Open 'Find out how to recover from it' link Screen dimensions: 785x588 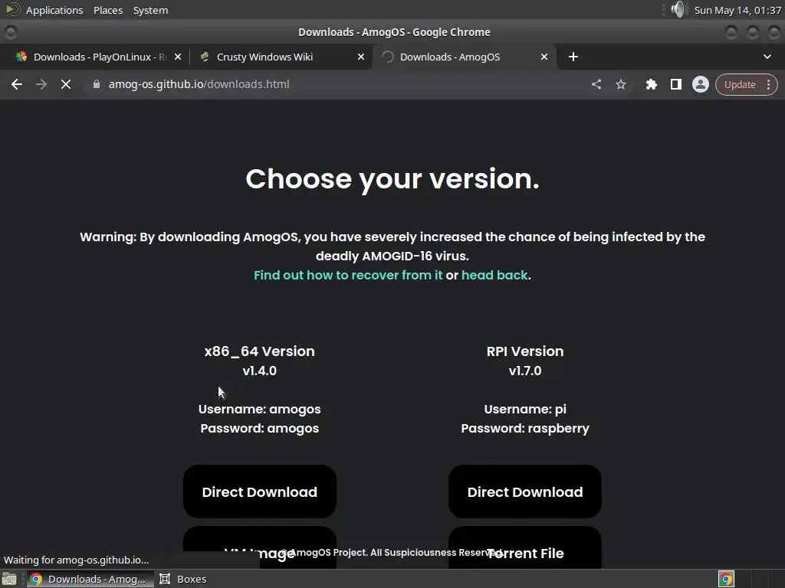348,275
